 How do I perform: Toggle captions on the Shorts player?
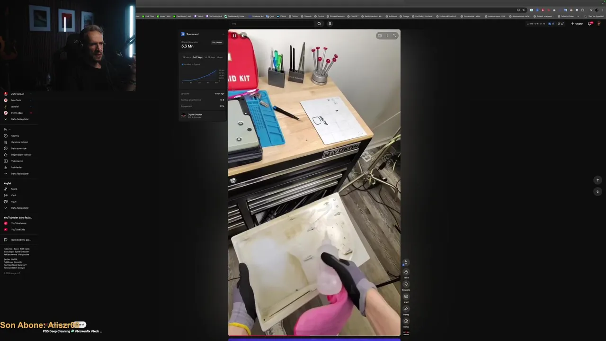379,36
